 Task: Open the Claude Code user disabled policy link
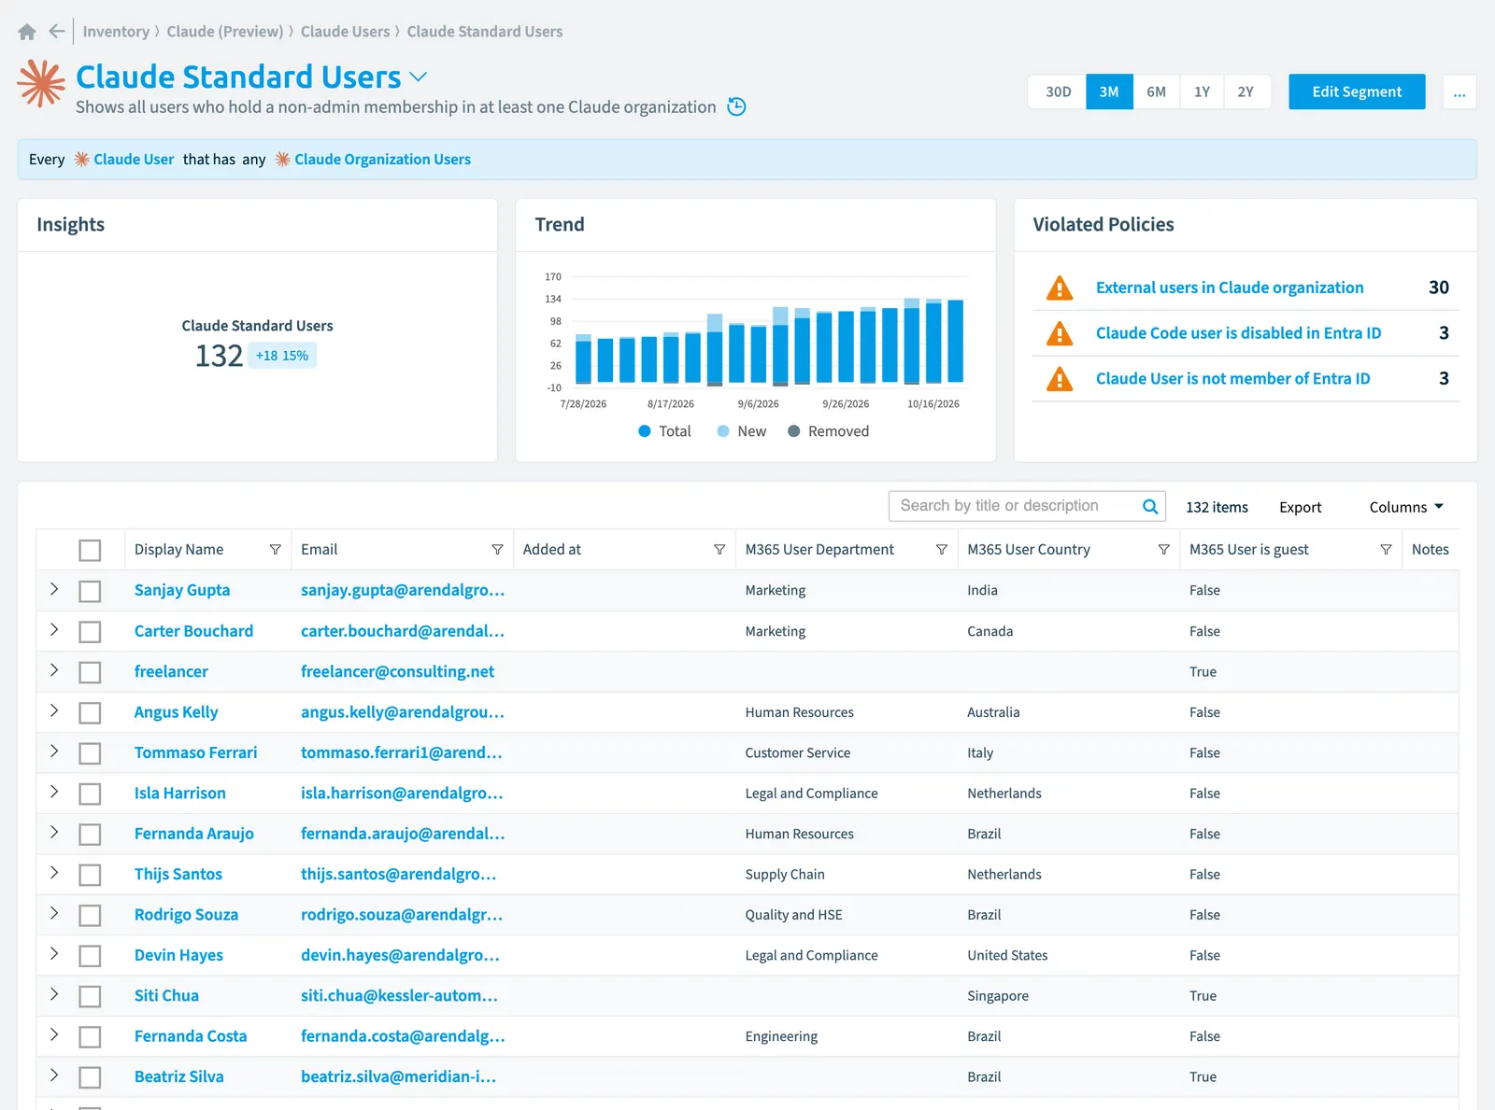pyautogui.click(x=1238, y=333)
